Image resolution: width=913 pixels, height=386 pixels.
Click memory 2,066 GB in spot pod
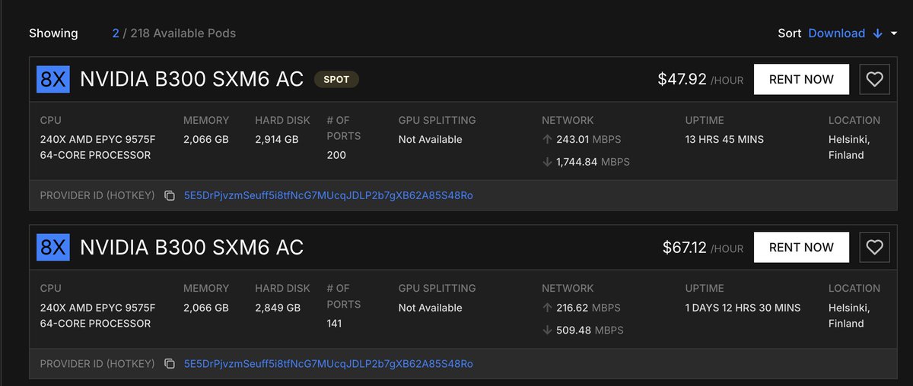click(206, 139)
